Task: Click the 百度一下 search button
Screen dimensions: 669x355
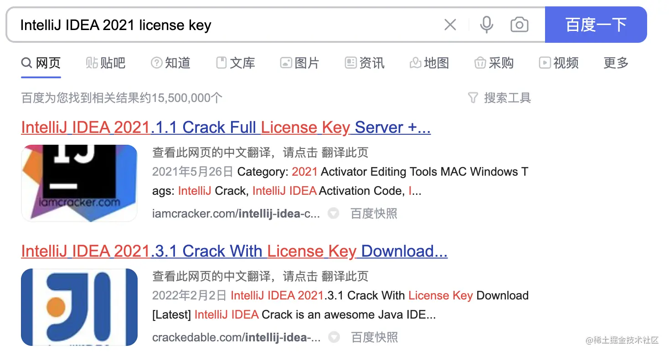Action: point(596,25)
